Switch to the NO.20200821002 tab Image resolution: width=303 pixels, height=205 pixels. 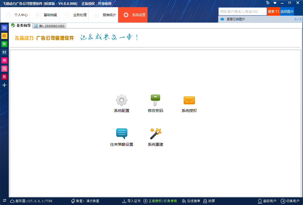coord(50,26)
